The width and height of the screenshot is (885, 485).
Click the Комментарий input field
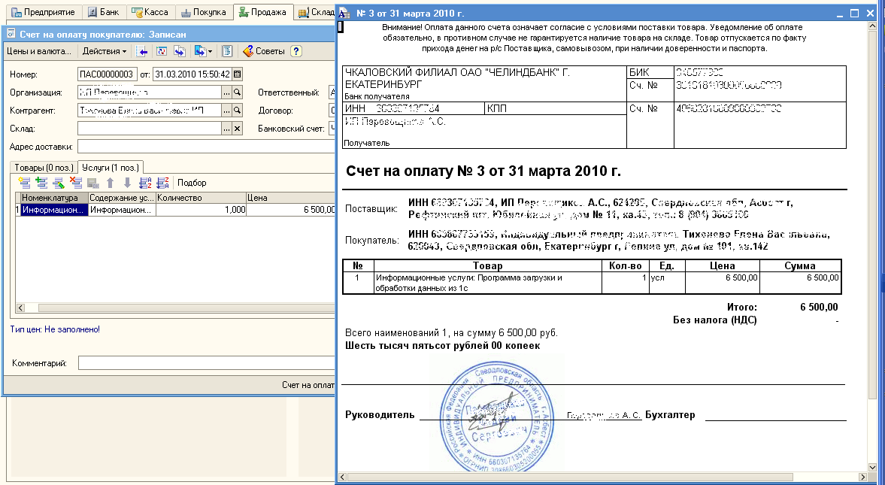click(x=207, y=363)
